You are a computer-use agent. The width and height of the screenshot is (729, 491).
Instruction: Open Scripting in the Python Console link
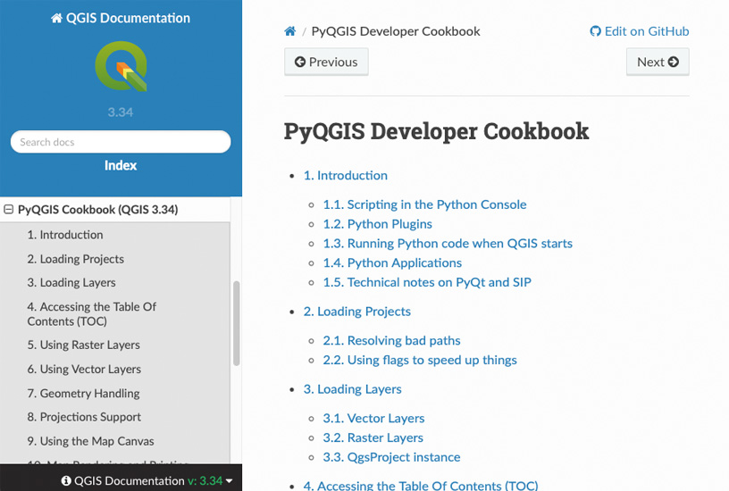point(424,204)
